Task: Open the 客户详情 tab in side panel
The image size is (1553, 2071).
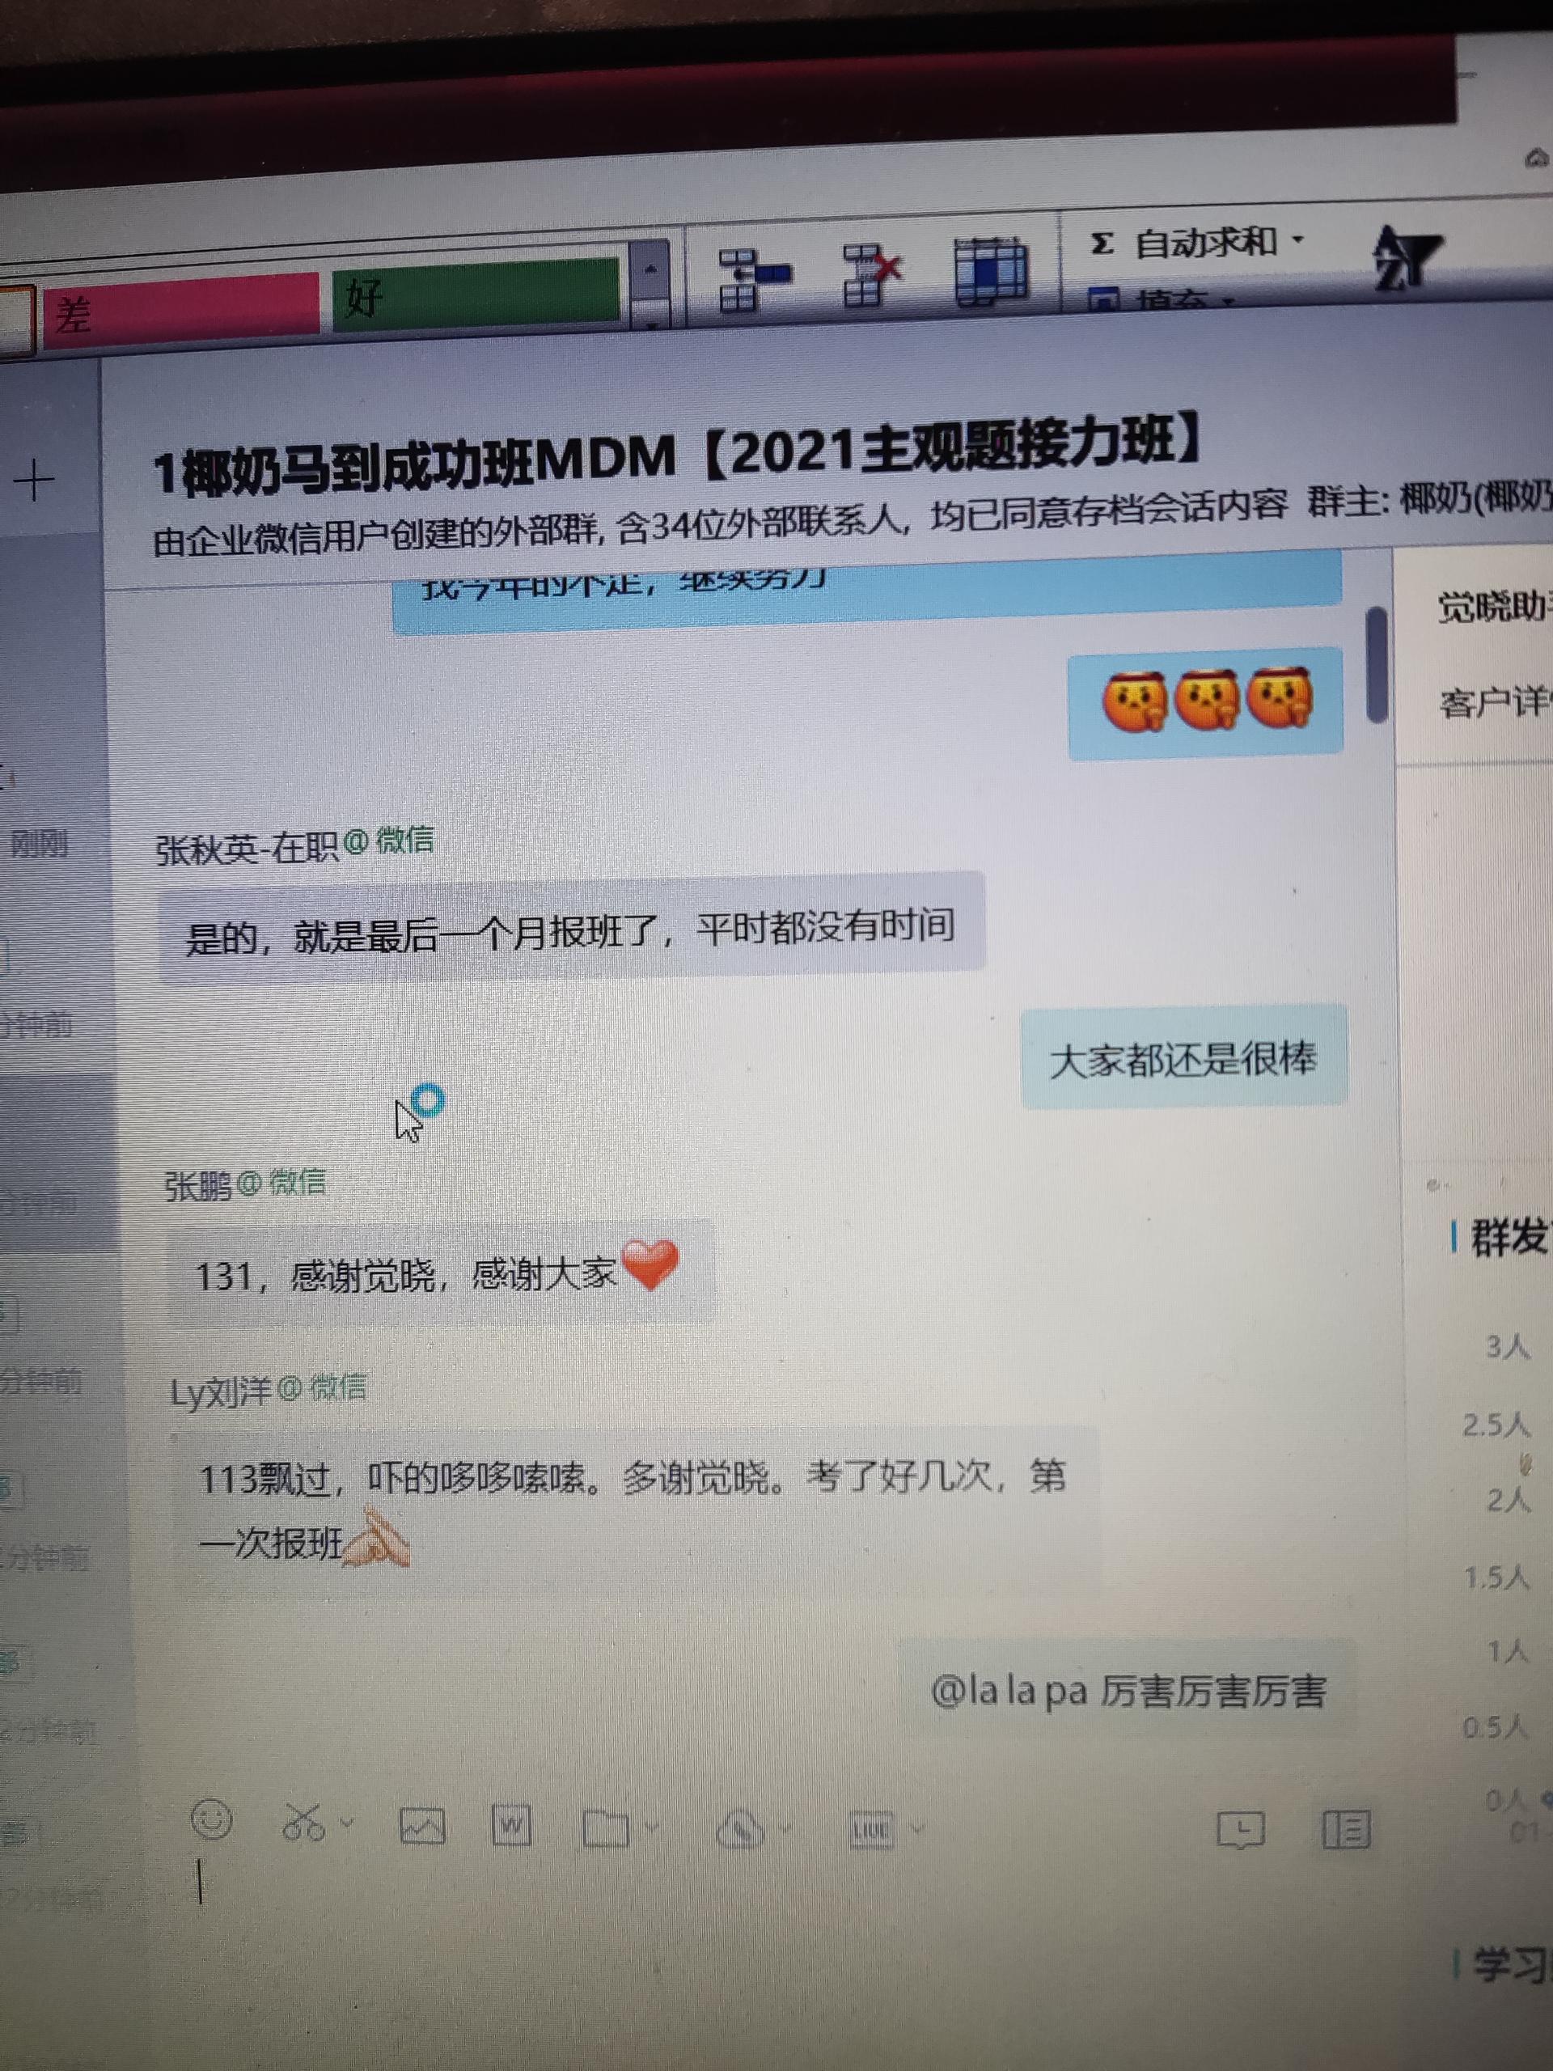Action: [x=1495, y=701]
